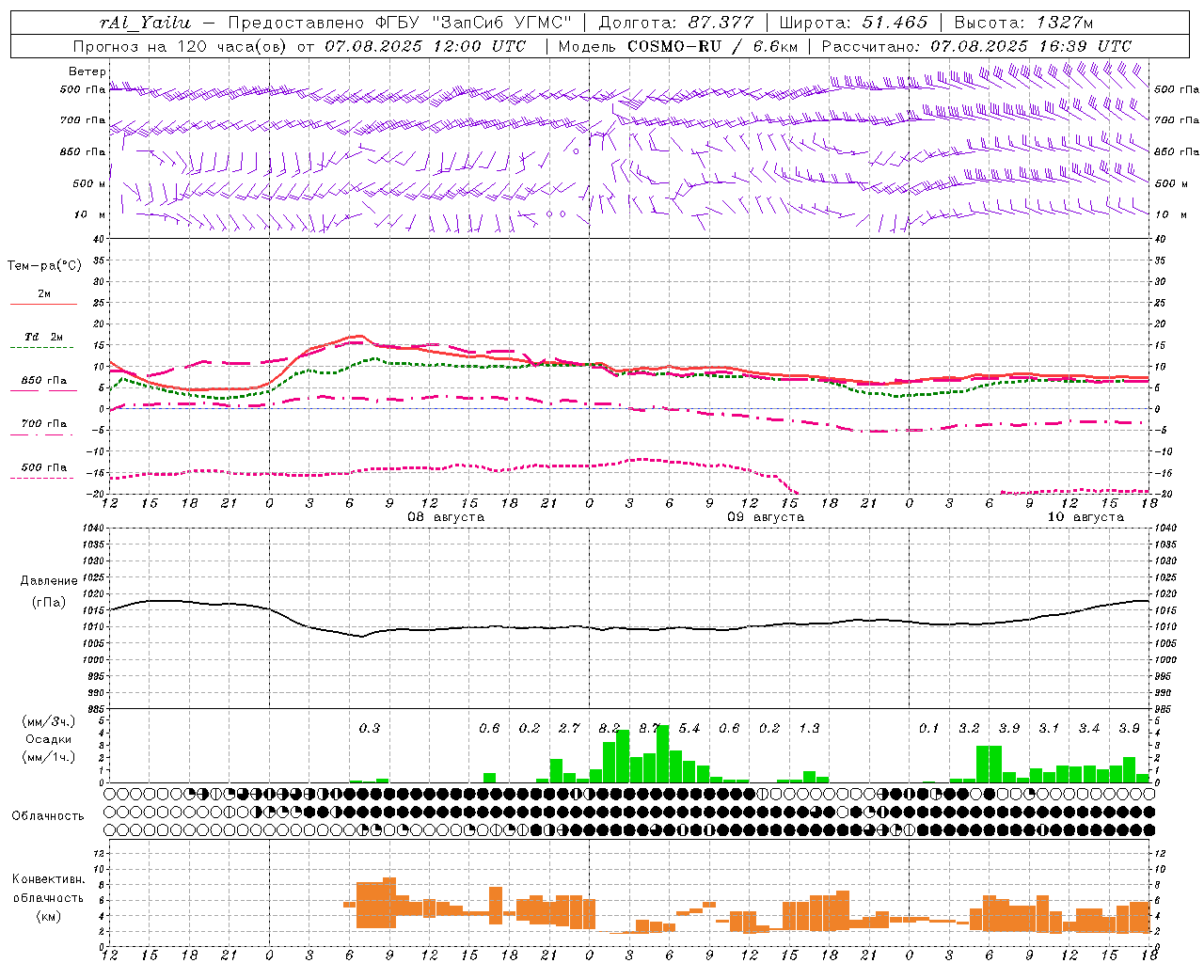The width and height of the screenshot is (1204, 963).
Task: Click the 3-hour precipitation value 3.4
Action: [x=1089, y=728]
